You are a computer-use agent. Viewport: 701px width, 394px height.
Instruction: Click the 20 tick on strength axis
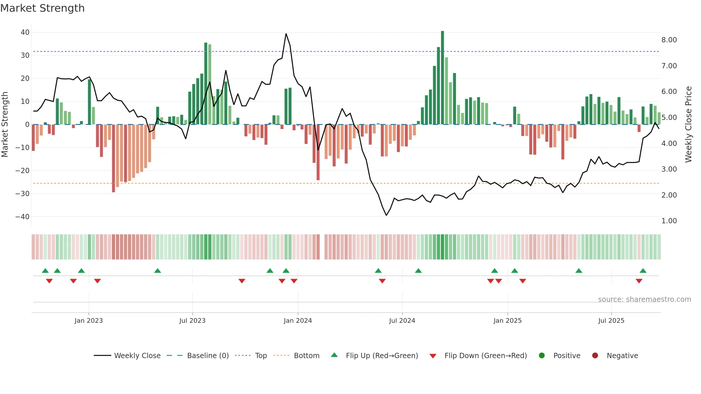[x=25, y=79]
